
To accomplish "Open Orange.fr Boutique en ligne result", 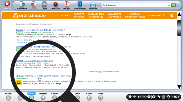I will tap(41, 30).
